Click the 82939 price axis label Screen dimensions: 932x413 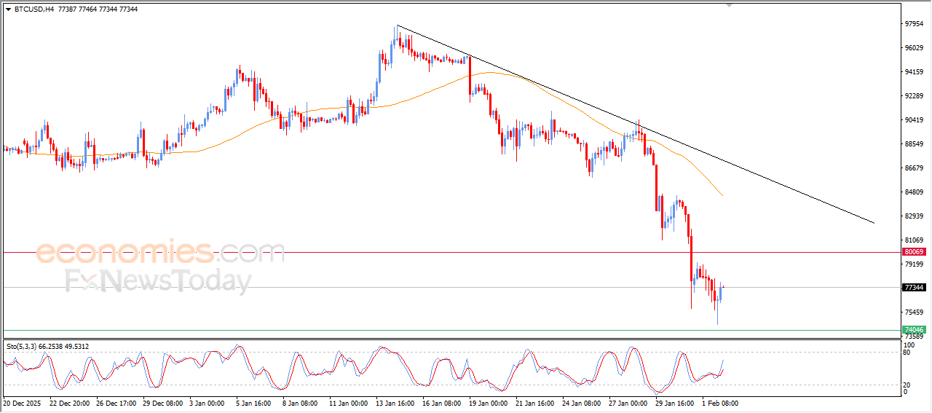coord(914,216)
